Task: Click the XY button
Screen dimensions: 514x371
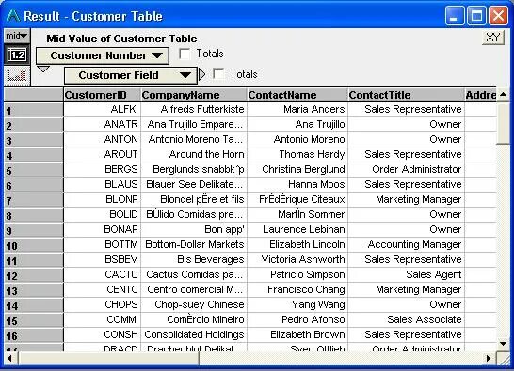Action: 492,38
